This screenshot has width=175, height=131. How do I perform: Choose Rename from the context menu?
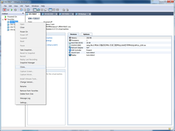(30, 86)
